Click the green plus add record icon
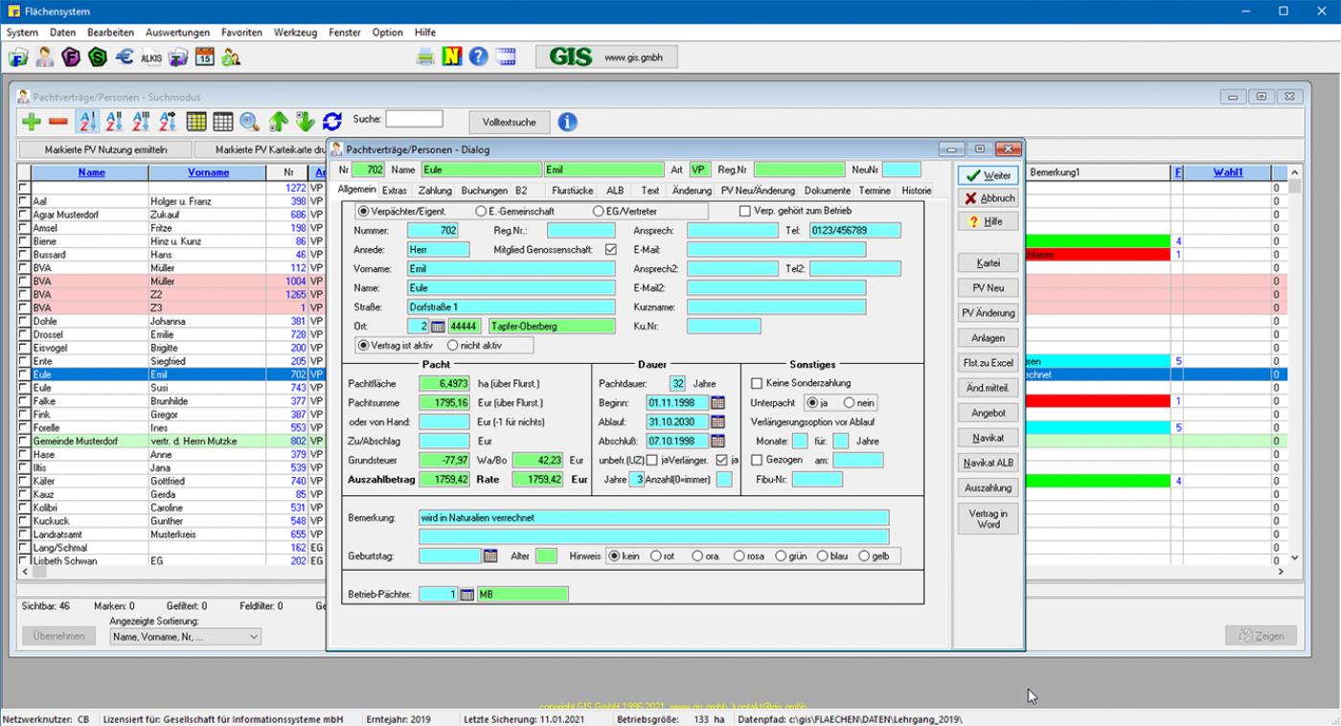1341x726 pixels. click(x=32, y=122)
